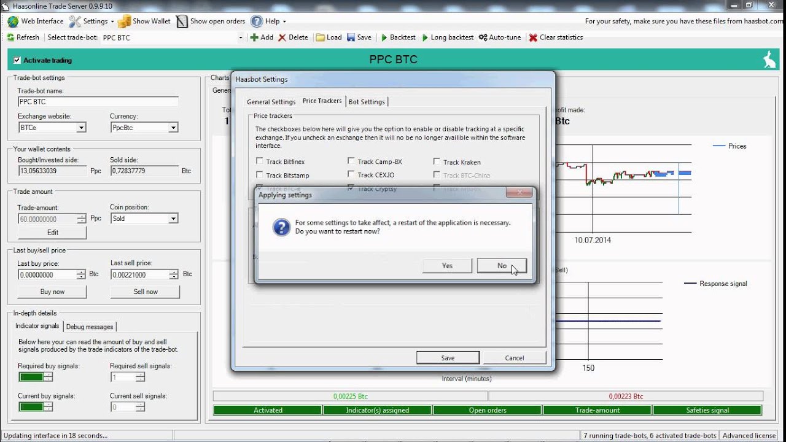Open the Coin position dropdown
The width and height of the screenshot is (786, 442).
pos(173,219)
